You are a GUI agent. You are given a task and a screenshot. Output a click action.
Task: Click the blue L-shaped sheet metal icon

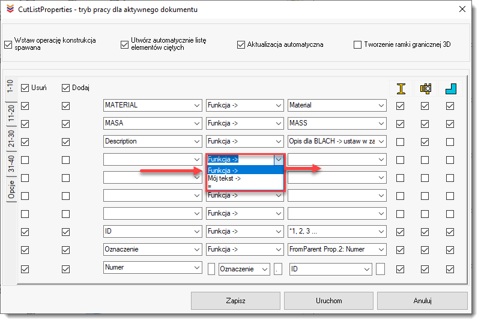450,88
